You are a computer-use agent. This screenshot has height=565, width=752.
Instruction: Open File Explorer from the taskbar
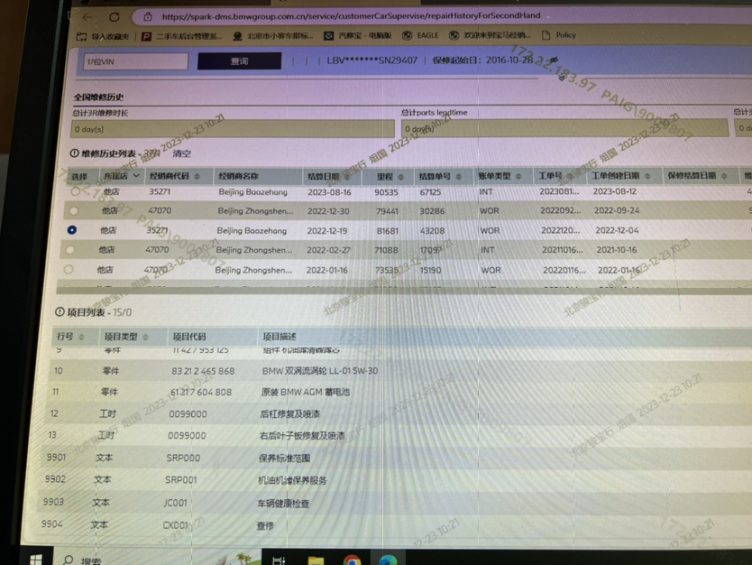(316, 560)
